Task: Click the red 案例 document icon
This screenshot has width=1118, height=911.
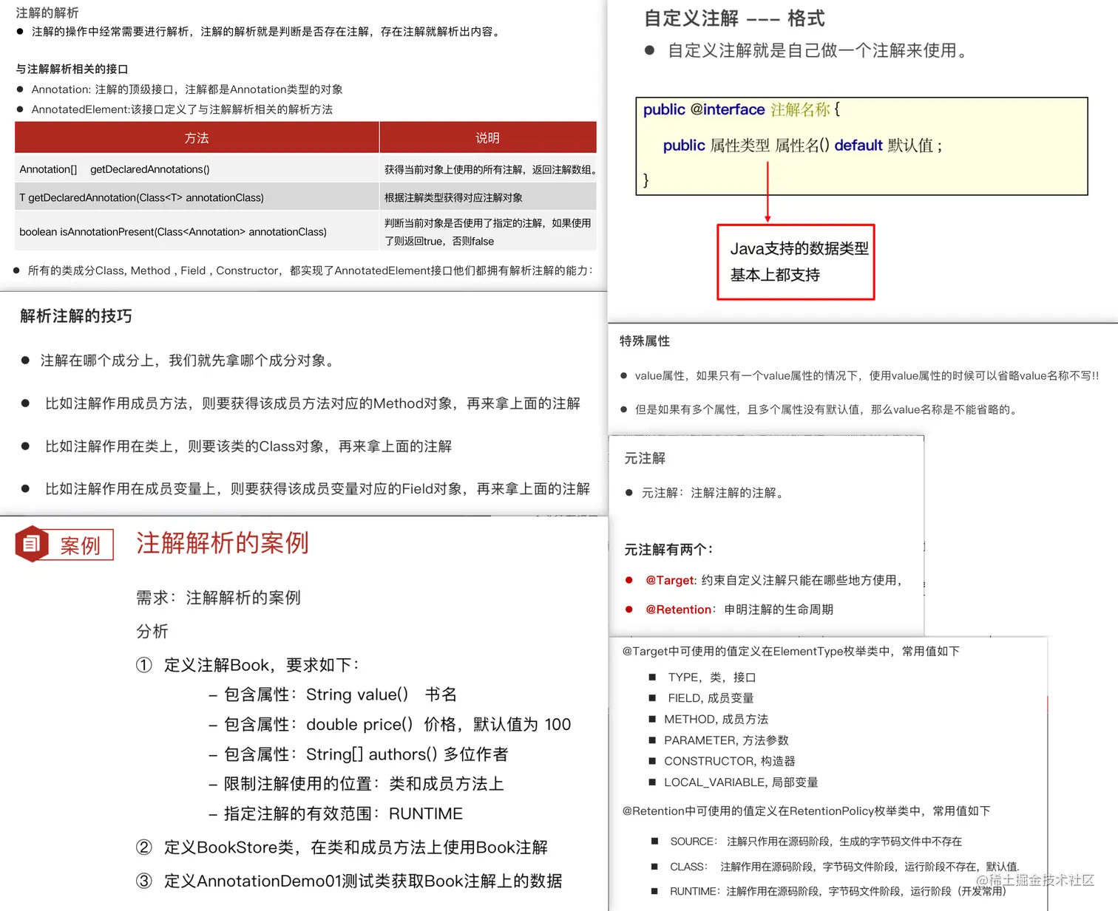Action: click(31, 544)
